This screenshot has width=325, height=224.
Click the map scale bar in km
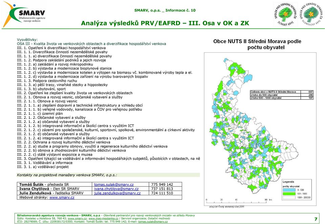[x=239, y=200]
